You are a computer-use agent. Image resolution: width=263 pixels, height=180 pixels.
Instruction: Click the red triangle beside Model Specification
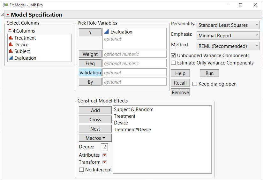coord(8,15)
